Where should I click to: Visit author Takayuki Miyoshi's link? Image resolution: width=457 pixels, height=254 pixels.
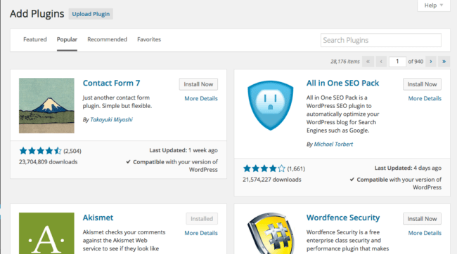click(x=111, y=119)
